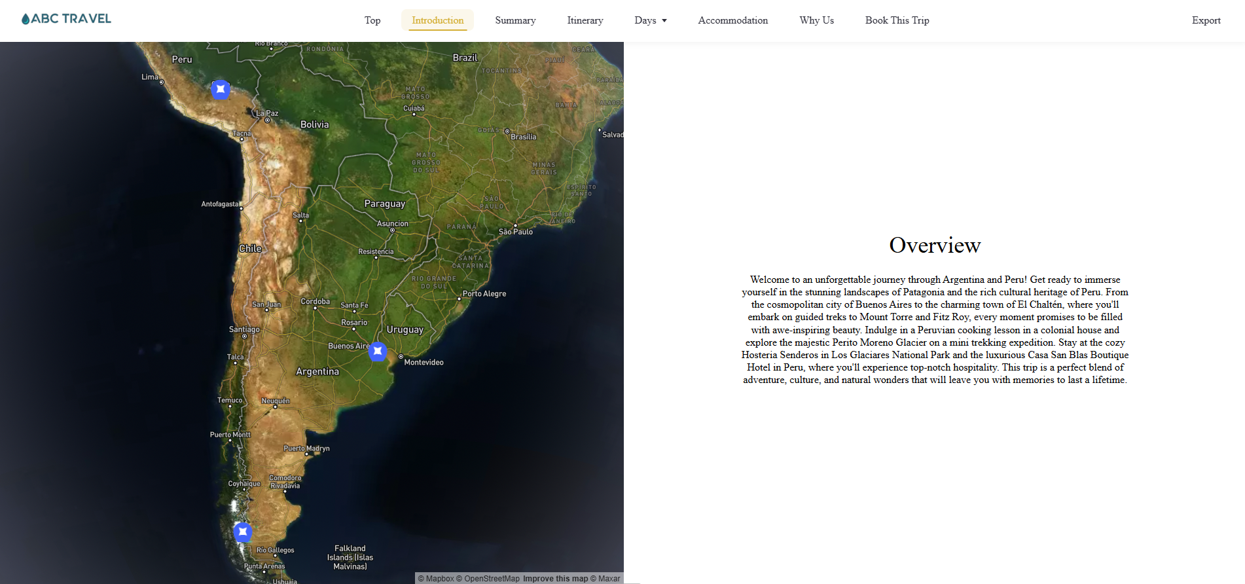
Task: Click the Neuquén label on map
Action: pos(276,401)
